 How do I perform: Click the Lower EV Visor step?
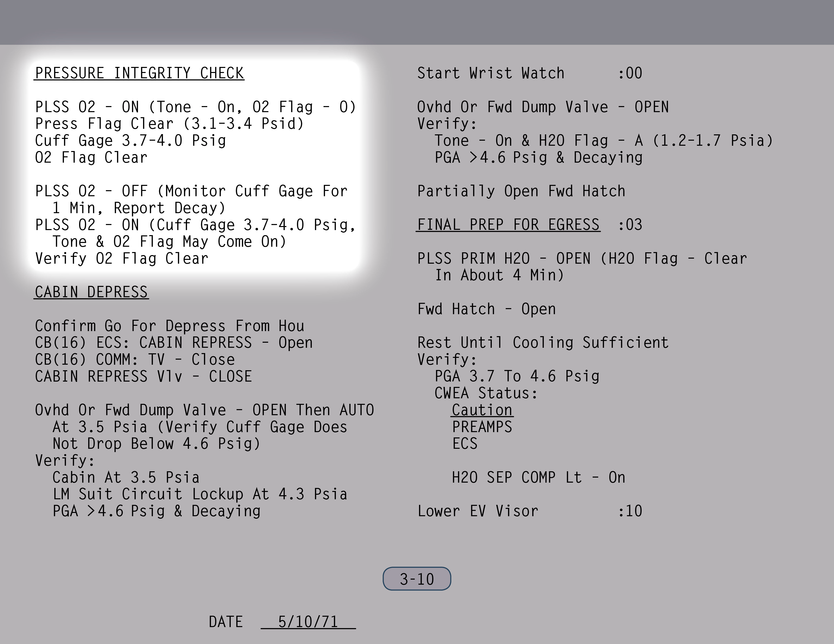[x=478, y=511]
